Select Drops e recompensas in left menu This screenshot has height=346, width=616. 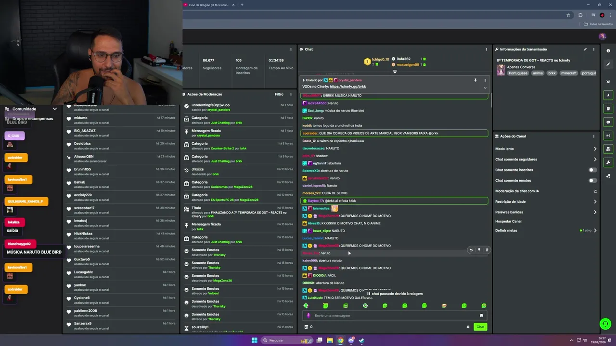coord(33,119)
